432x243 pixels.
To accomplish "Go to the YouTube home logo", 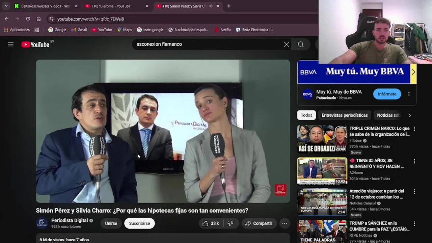I will click(35, 44).
